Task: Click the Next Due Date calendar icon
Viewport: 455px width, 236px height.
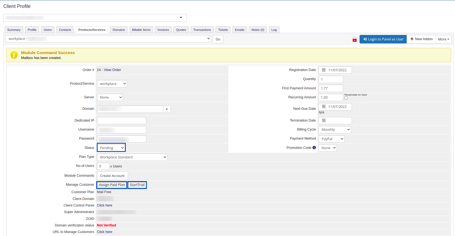Action: 324,107
